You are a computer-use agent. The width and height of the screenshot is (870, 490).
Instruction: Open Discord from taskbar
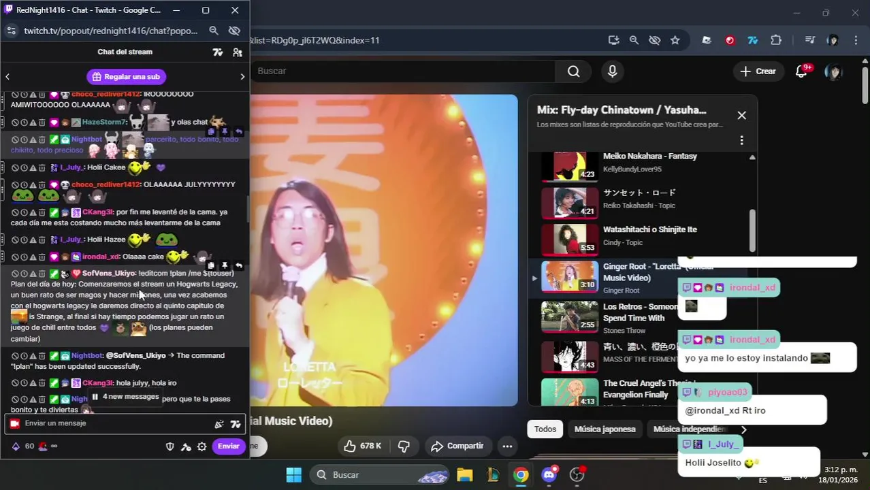(549, 475)
